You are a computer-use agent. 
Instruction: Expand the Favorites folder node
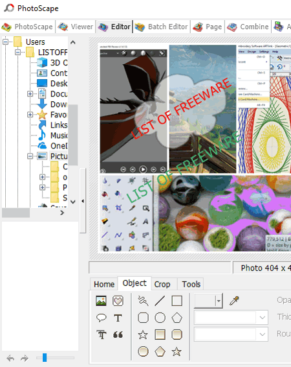click(30, 115)
